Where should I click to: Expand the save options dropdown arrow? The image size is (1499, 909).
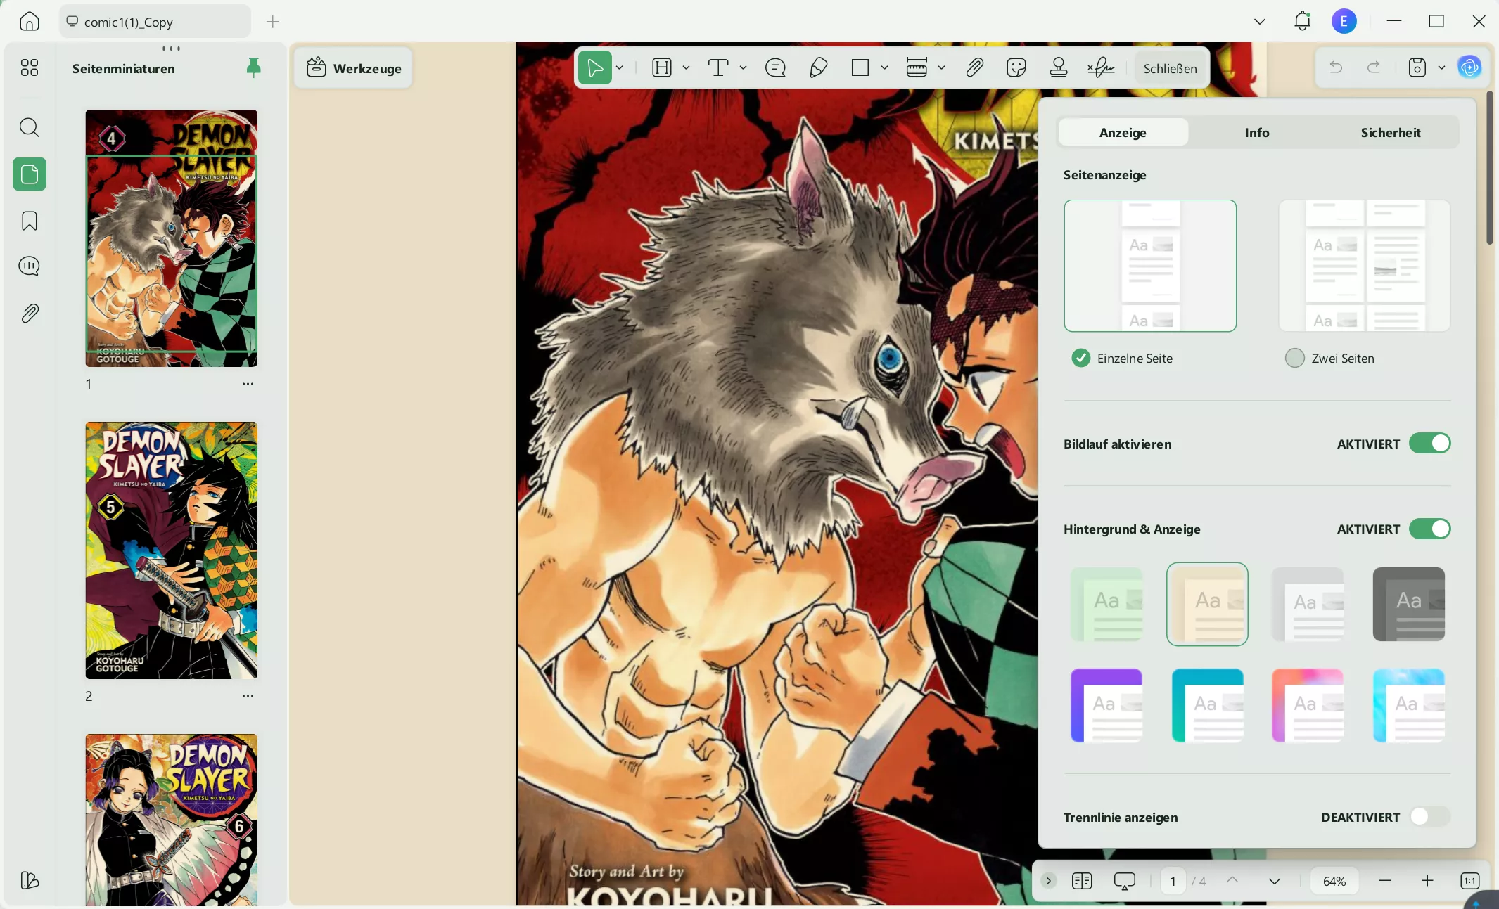(1441, 67)
